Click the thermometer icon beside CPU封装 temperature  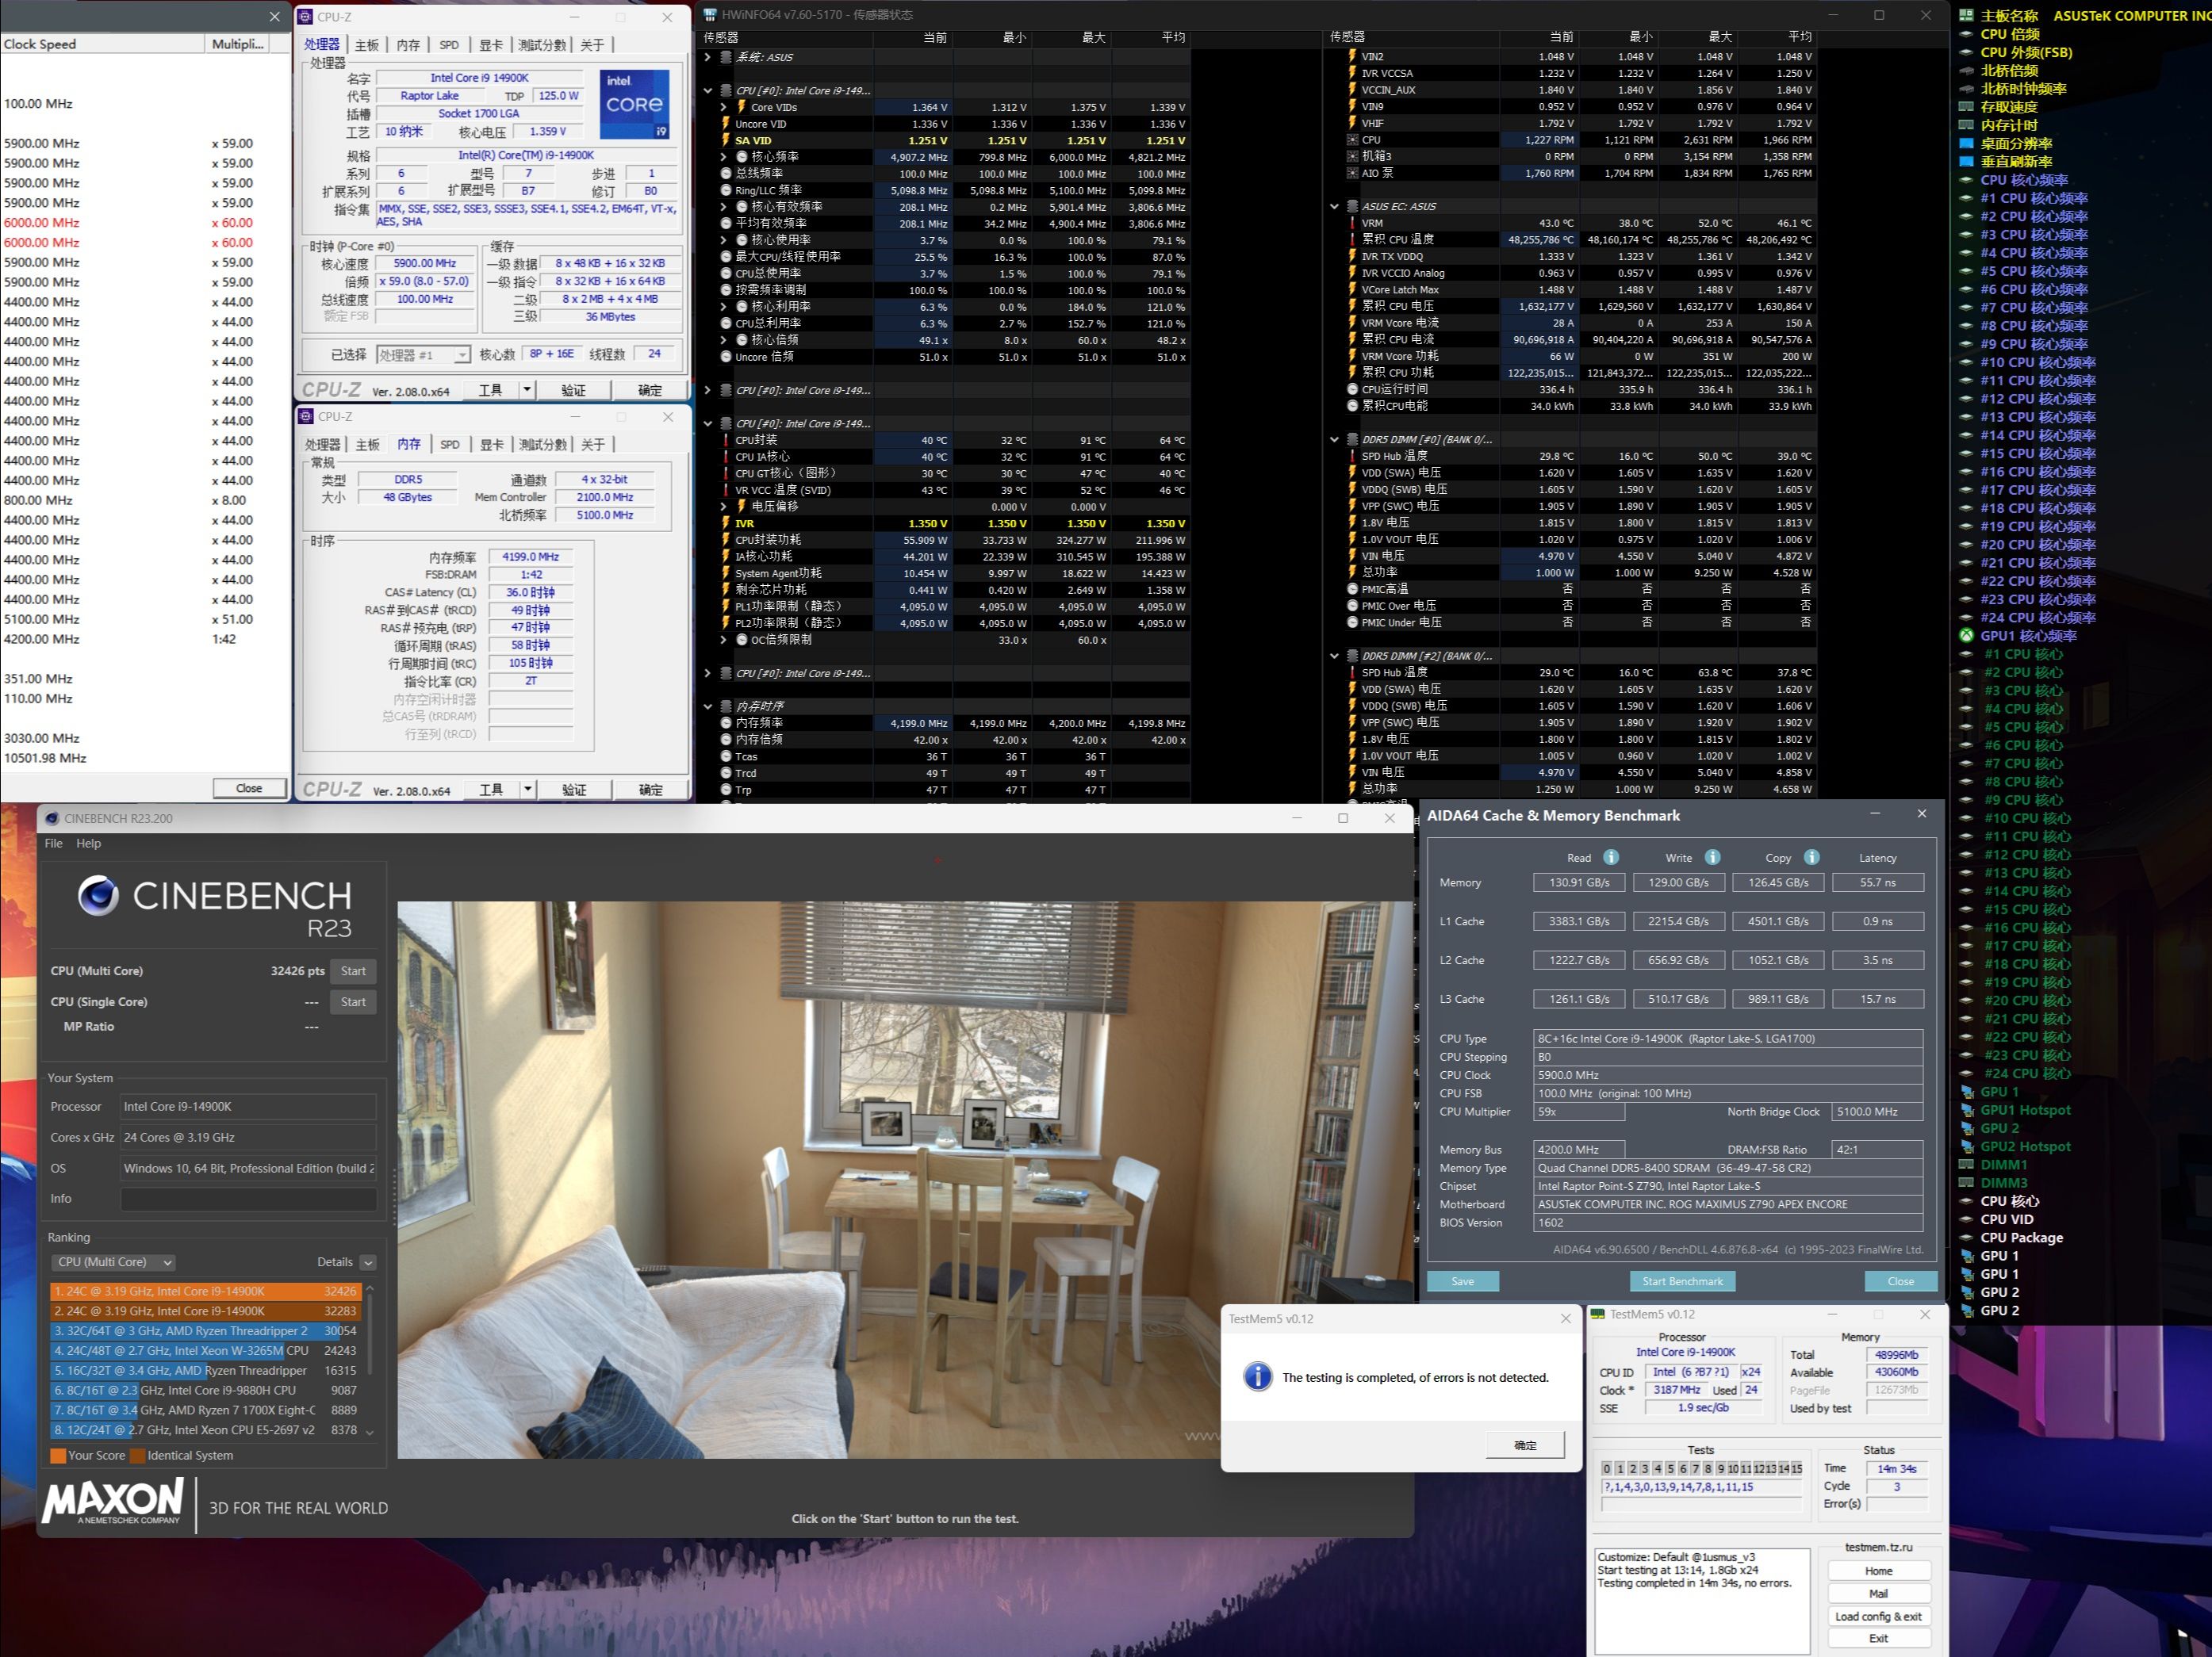(x=725, y=441)
